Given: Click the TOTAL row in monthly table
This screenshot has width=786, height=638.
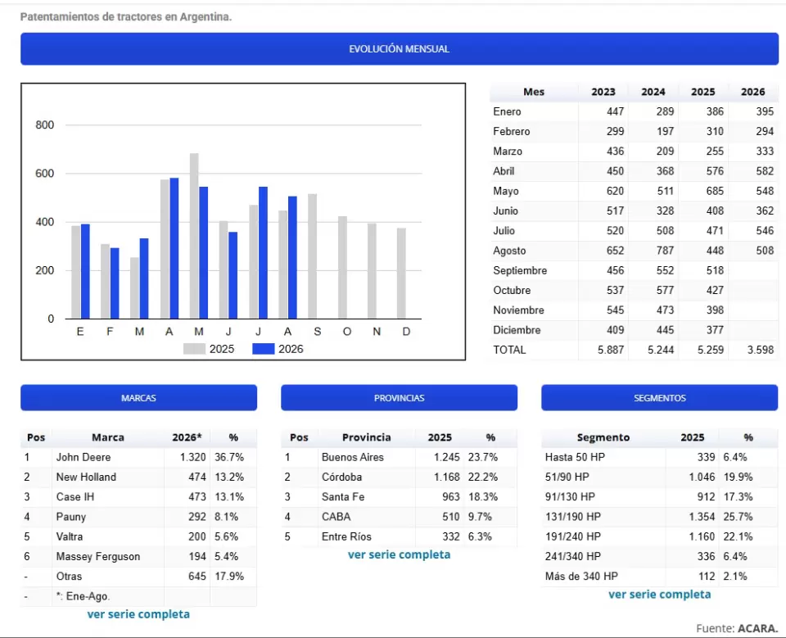Looking at the screenshot, I should point(634,350).
